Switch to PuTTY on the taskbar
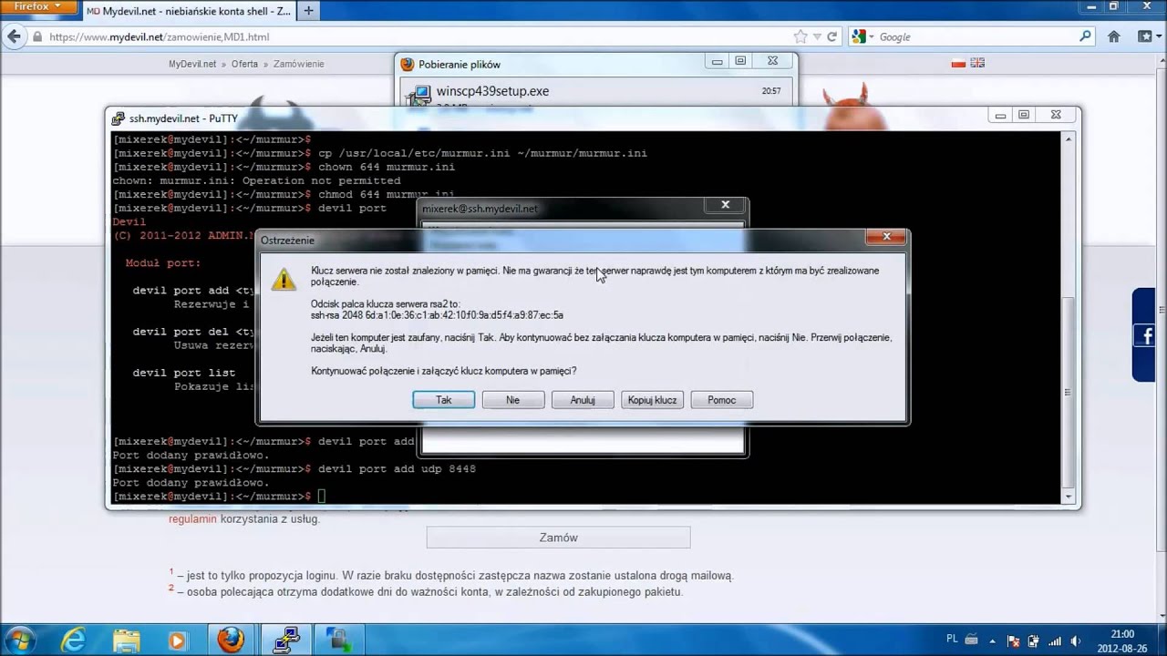1167x656 pixels. 285,639
